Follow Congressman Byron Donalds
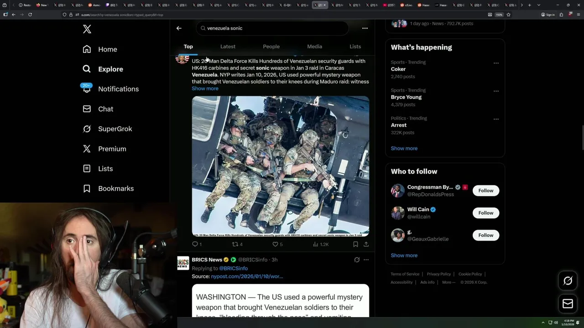This screenshot has height=328, width=584. 485,190
